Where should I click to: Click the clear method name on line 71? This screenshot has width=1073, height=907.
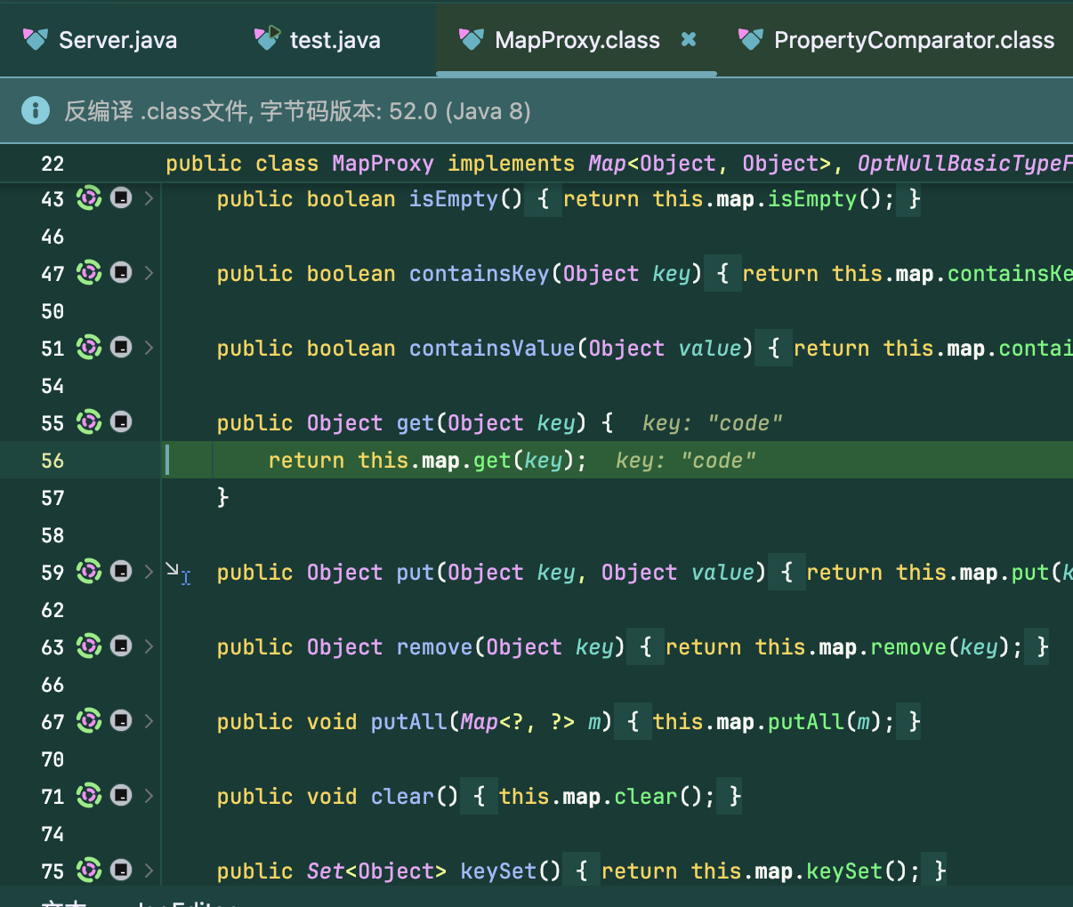pos(402,796)
